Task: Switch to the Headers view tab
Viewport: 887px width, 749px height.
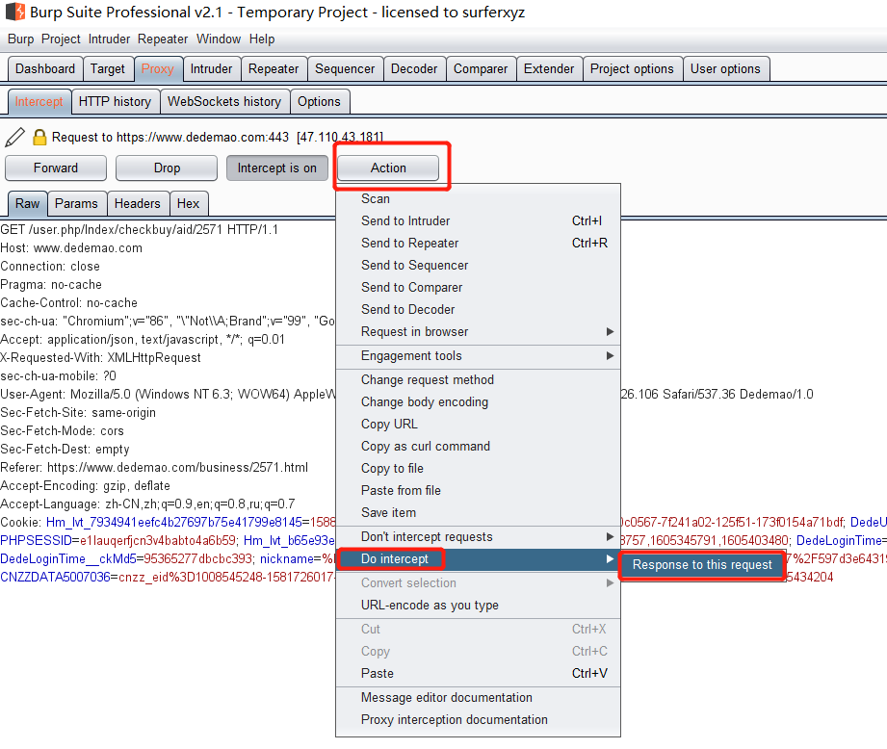Action: coord(138,203)
